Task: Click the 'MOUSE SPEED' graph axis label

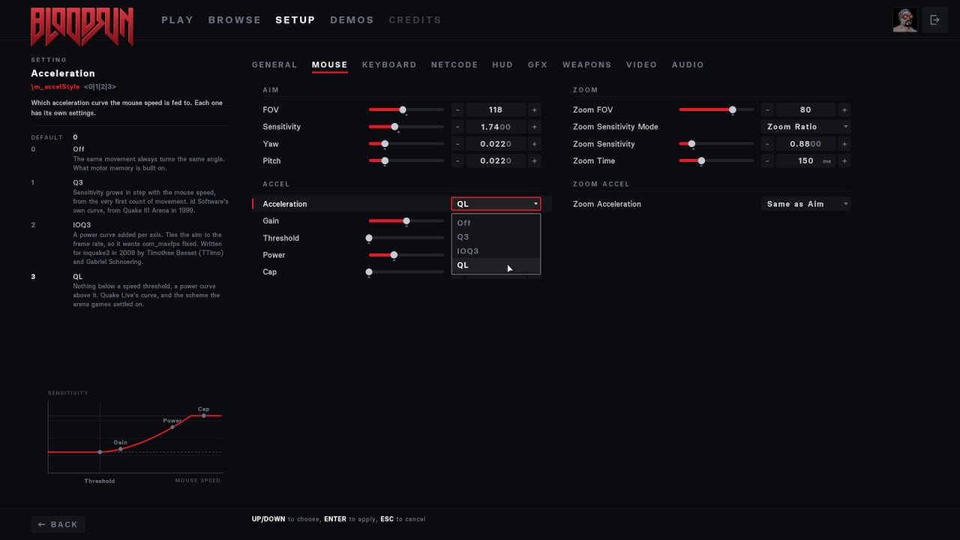Action: pos(198,481)
